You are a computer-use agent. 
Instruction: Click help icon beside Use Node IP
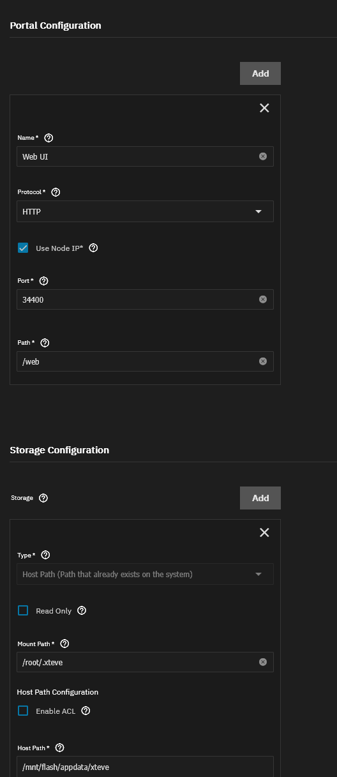pos(93,248)
